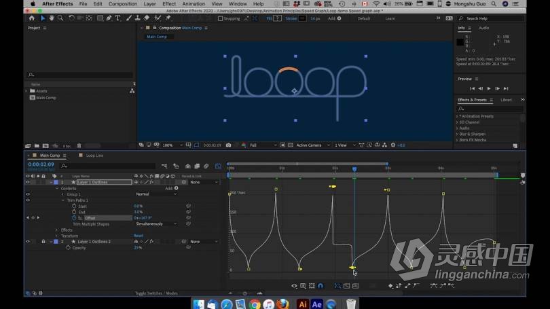
Task: Toggle graph editor snap magnet icon
Action: click(x=320, y=286)
